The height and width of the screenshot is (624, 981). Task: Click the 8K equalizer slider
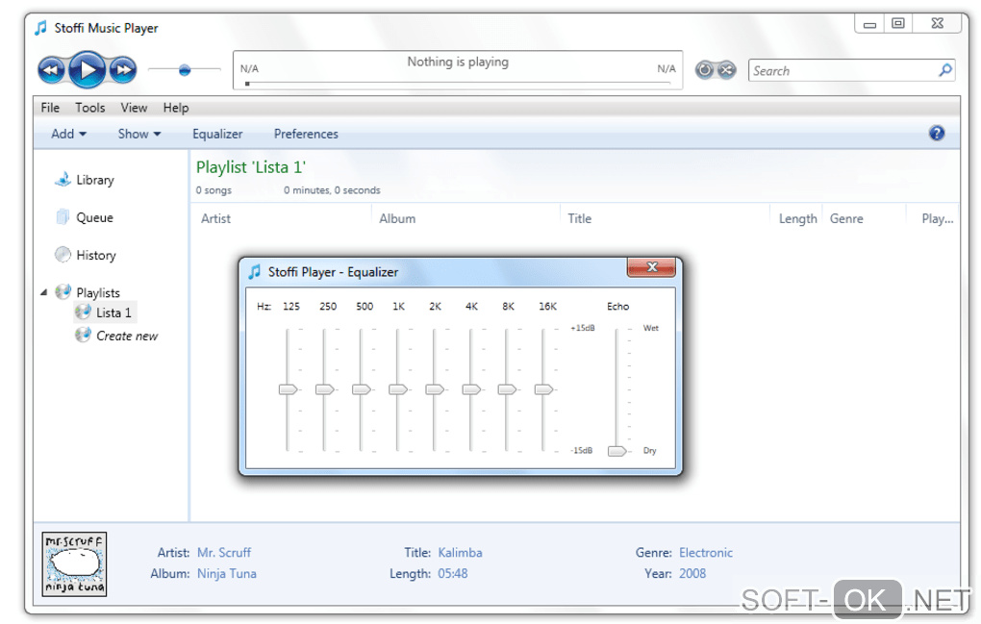click(508, 389)
